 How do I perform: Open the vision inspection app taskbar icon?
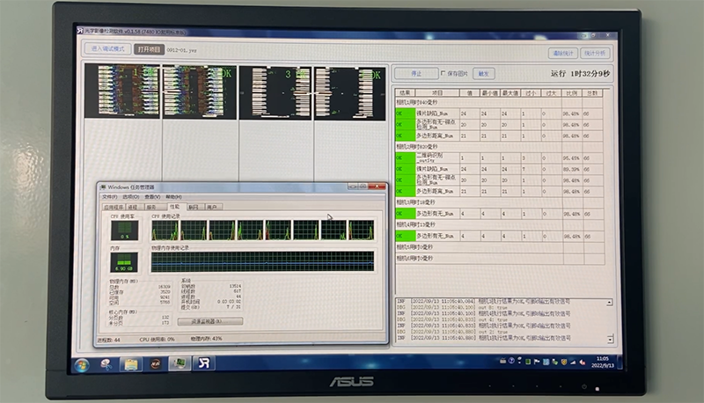[x=204, y=363]
